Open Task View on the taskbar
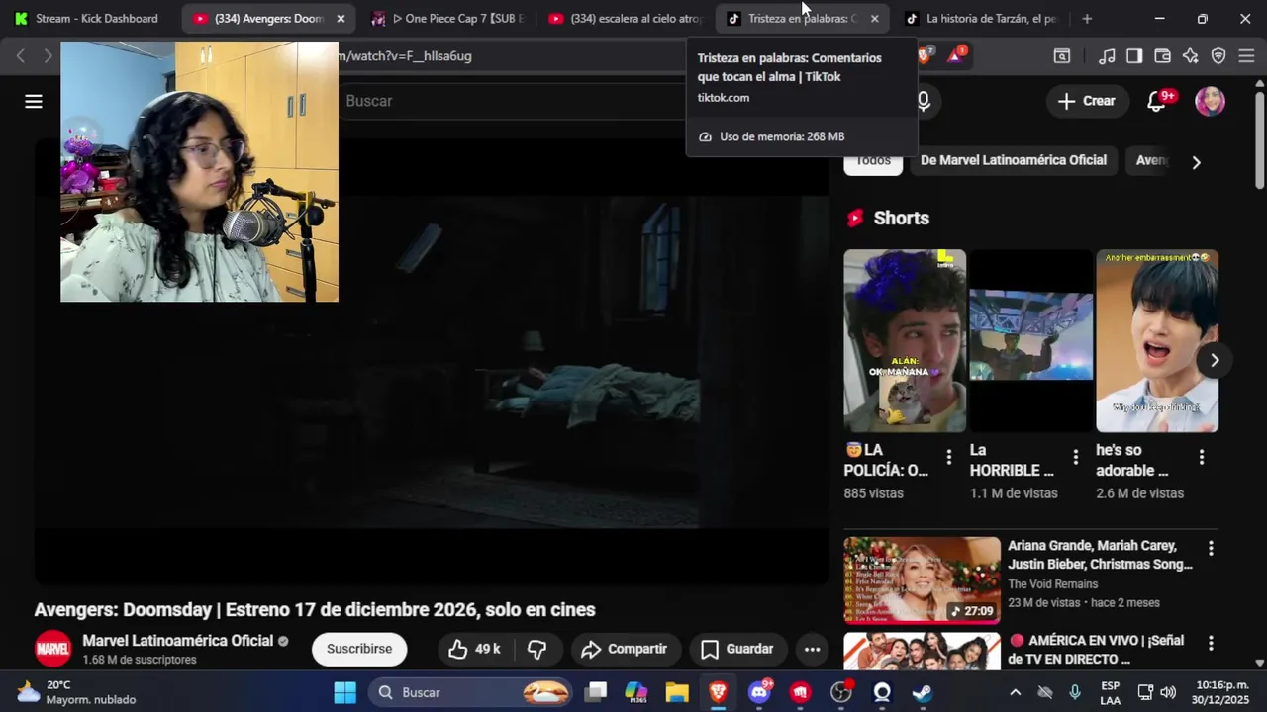 click(x=596, y=692)
